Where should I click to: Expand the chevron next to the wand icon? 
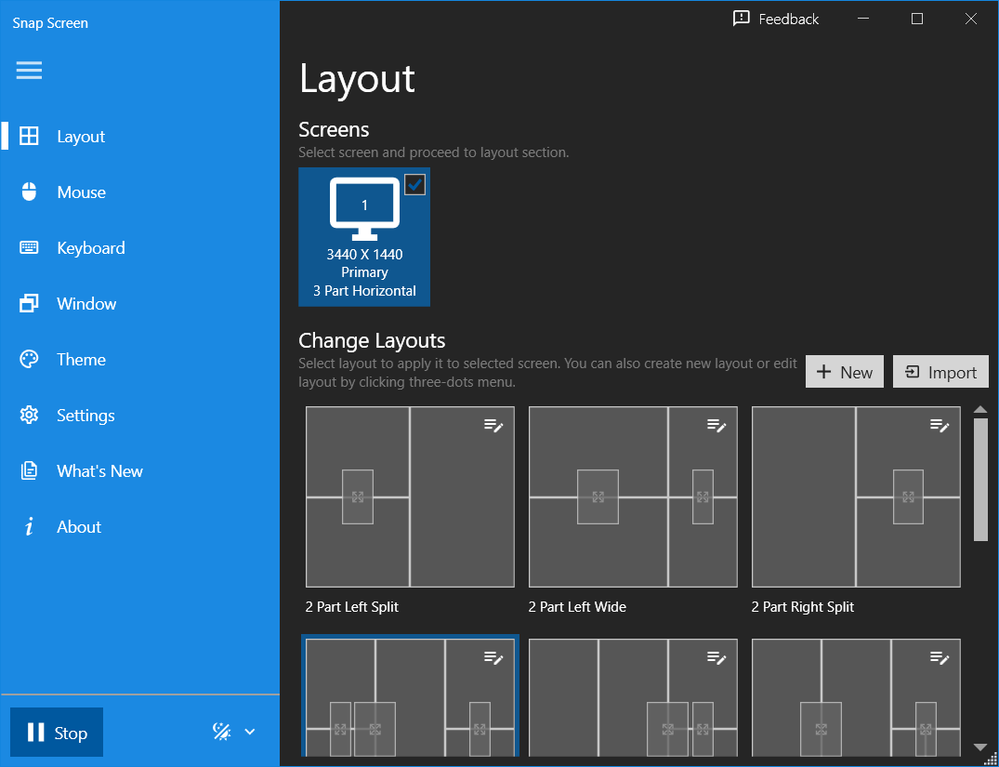250,733
